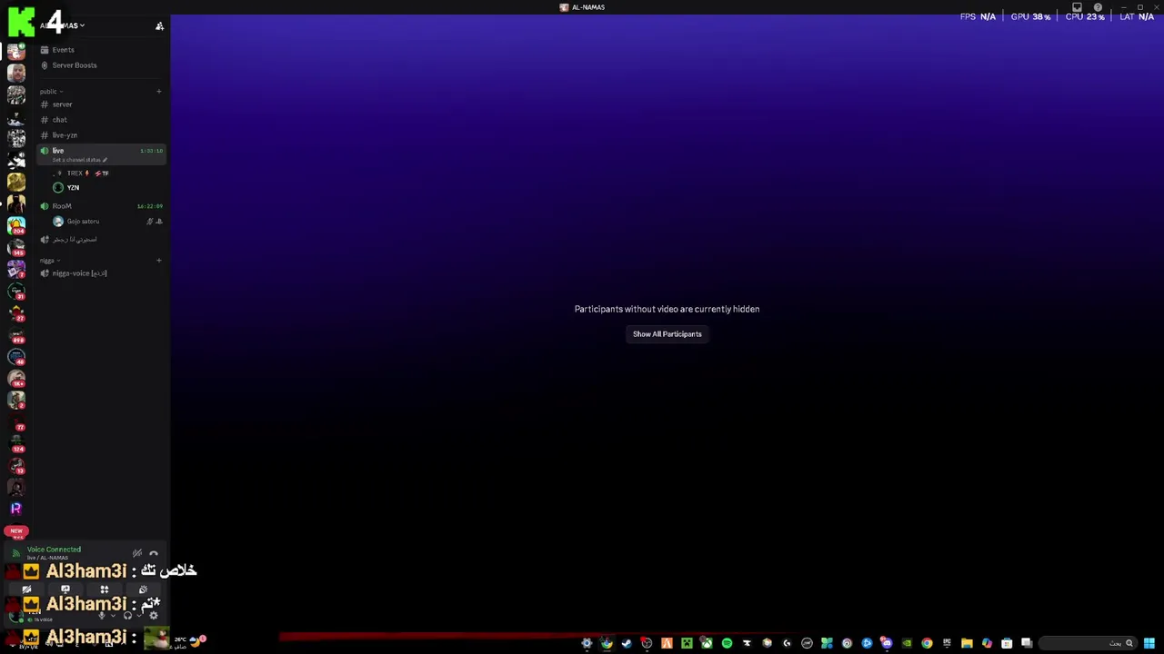Click the taskbar search box
The image size is (1164, 654).
[x=1089, y=643]
